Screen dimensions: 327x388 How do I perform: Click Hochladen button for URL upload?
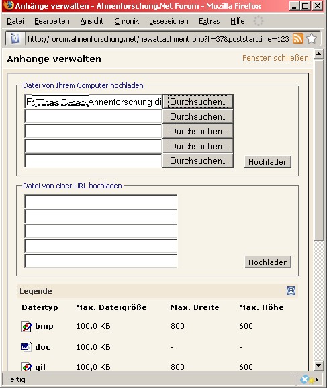(x=268, y=262)
